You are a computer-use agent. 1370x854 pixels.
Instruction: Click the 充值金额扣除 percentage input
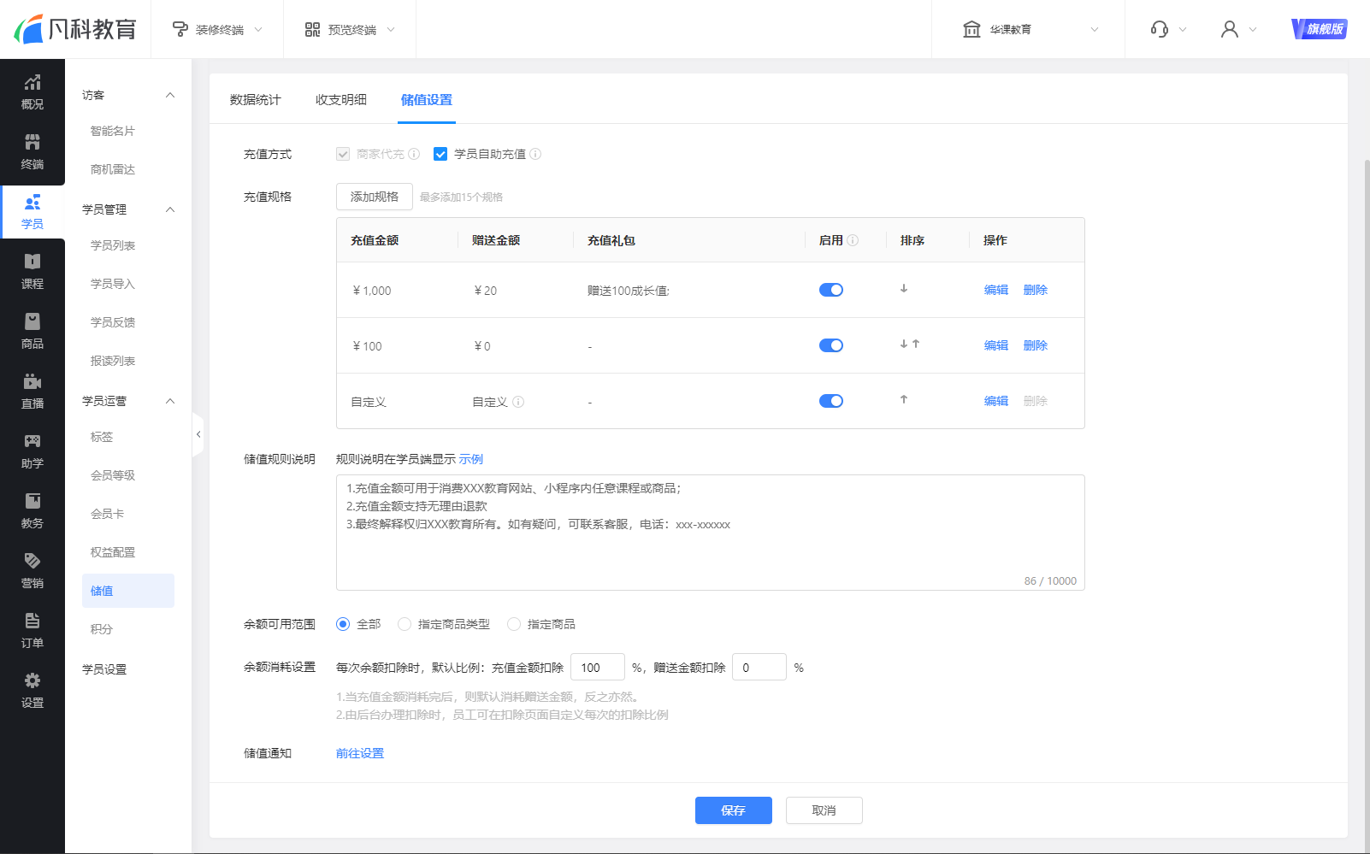click(x=598, y=667)
